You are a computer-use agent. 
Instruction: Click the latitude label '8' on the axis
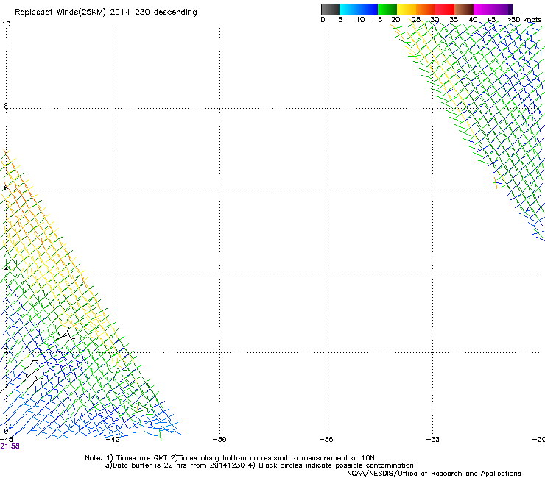pos(6,106)
